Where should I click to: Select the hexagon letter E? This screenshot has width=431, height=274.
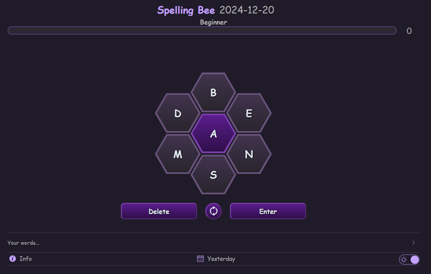coord(249,113)
